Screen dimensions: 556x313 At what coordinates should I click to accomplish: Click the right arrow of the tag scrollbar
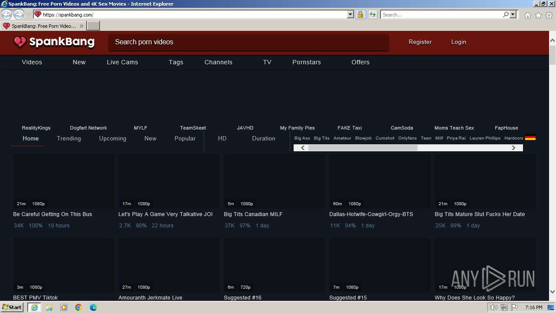(513, 148)
